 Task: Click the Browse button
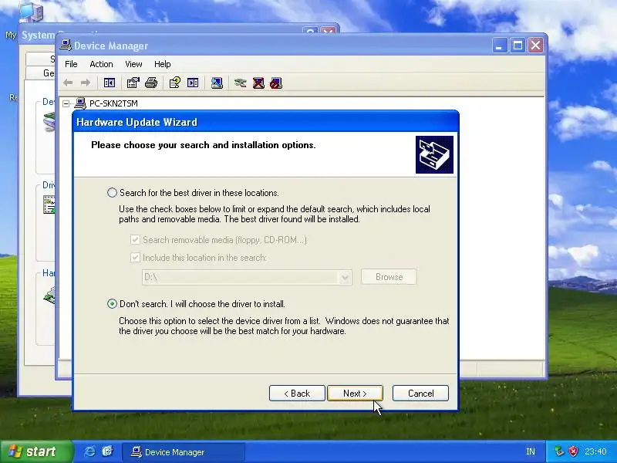tap(389, 277)
